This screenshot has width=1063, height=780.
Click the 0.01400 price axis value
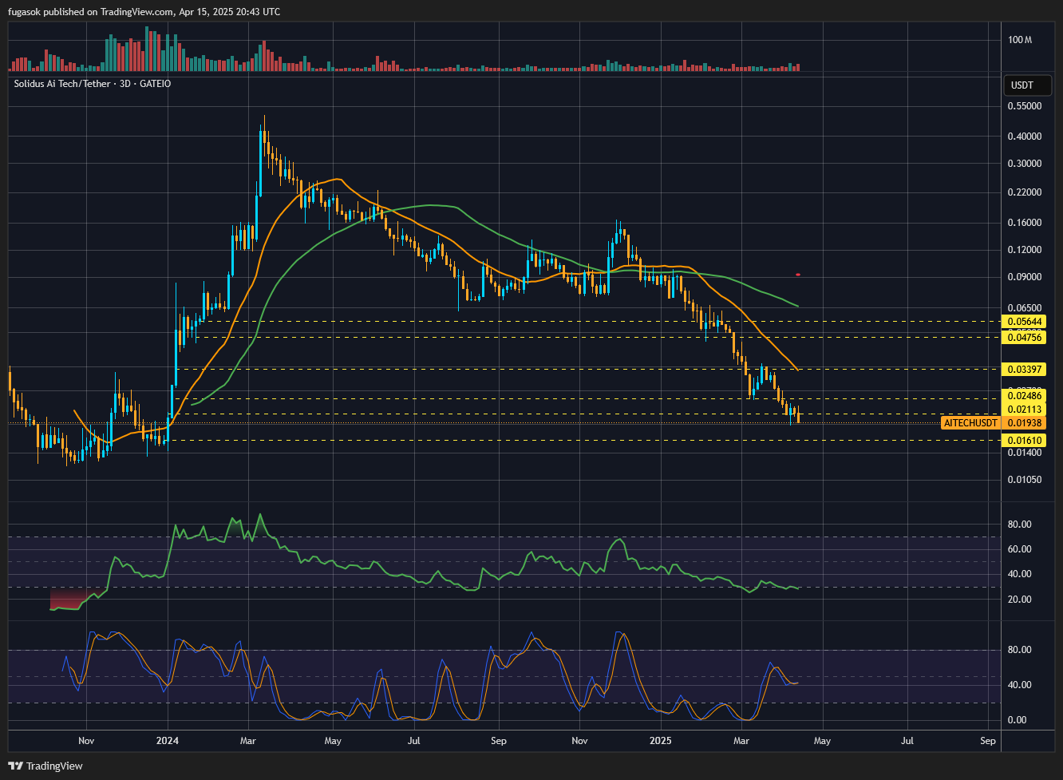(x=1025, y=453)
